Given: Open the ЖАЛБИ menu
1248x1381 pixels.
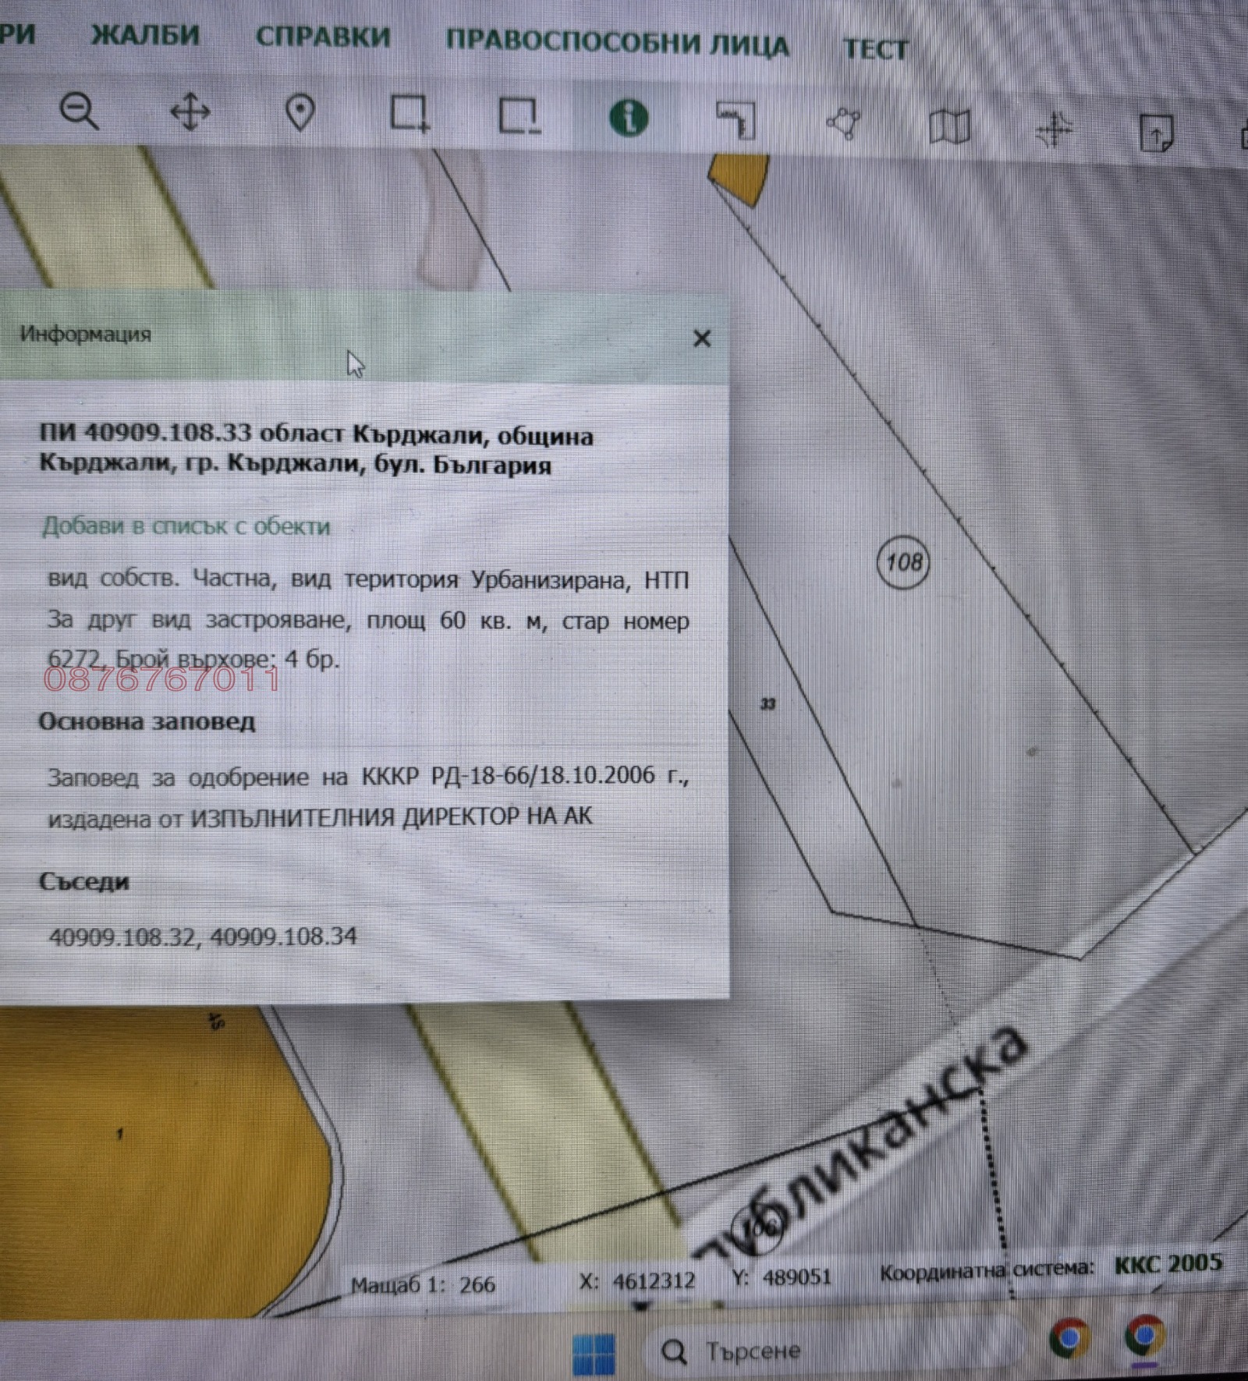Looking at the screenshot, I should tap(145, 36).
